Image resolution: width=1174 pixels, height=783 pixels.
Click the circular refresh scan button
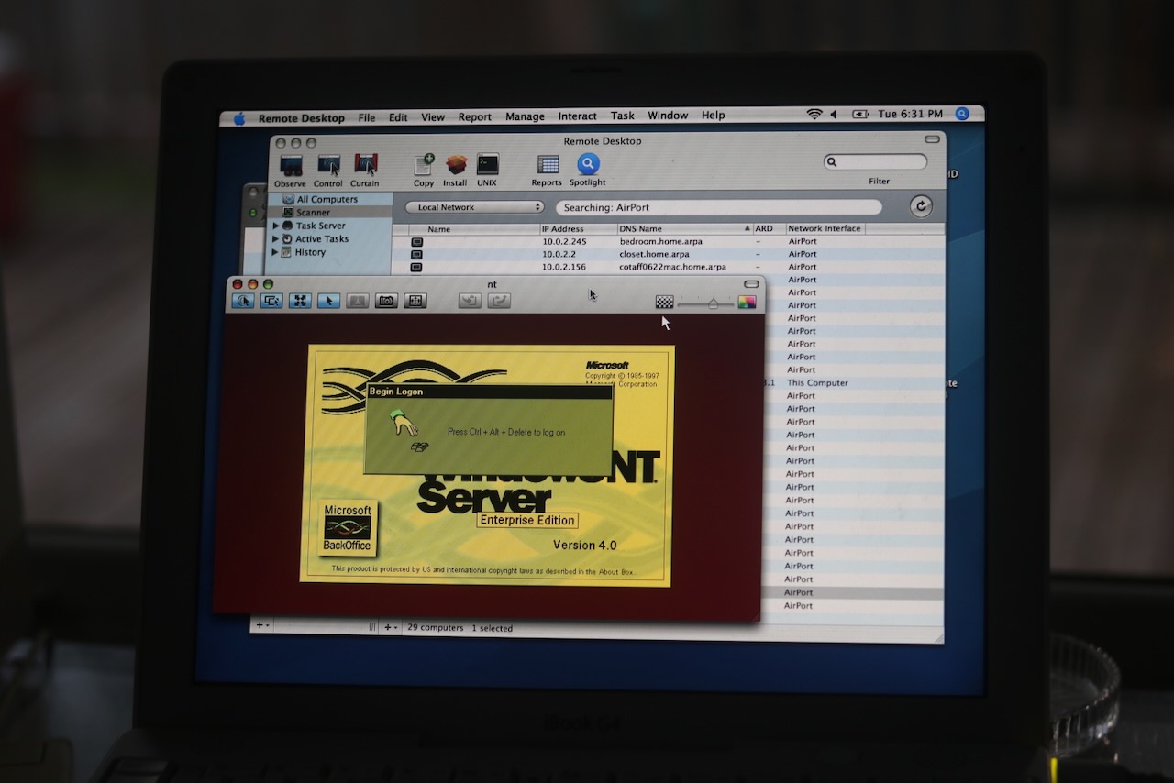(921, 206)
